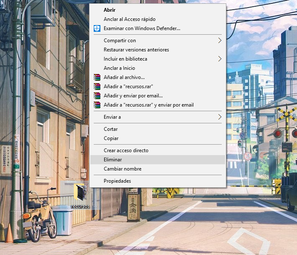Click WinRAR icon beside 'Añadir al archivo...'
This screenshot has width=297, height=255.
pyautogui.click(x=97, y=77)
